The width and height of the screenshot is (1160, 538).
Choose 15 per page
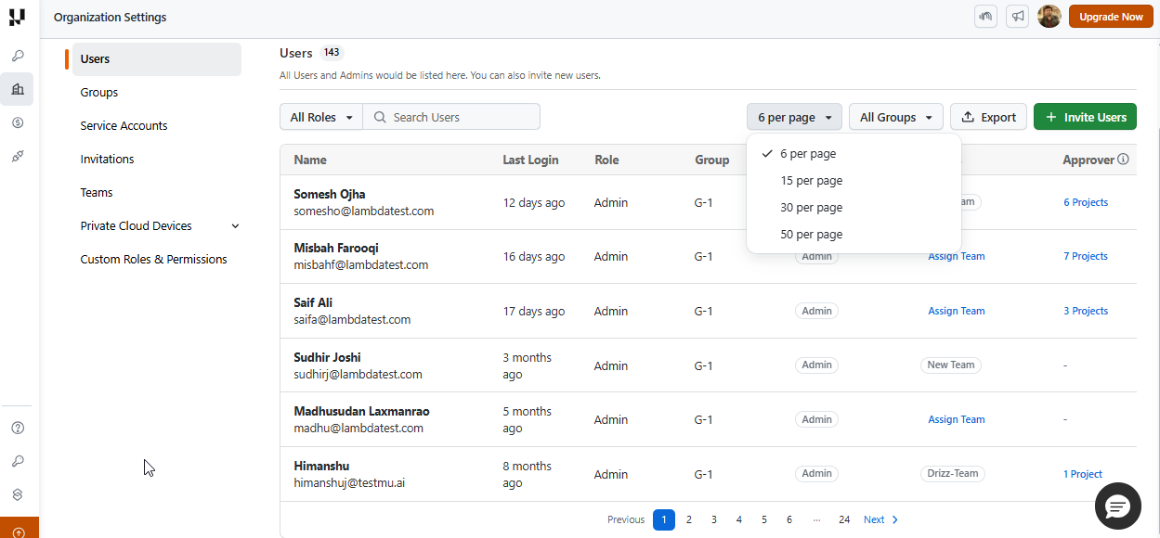854,181
